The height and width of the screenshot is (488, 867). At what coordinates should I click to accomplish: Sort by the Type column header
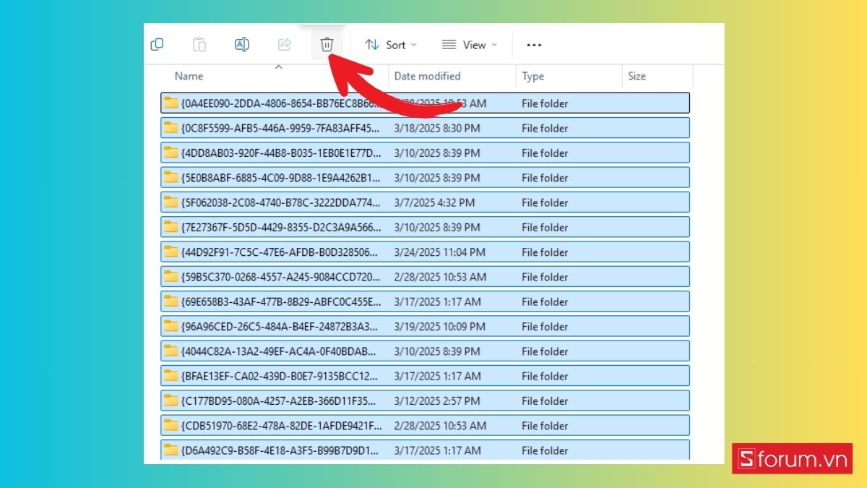(x=533, y=76)
